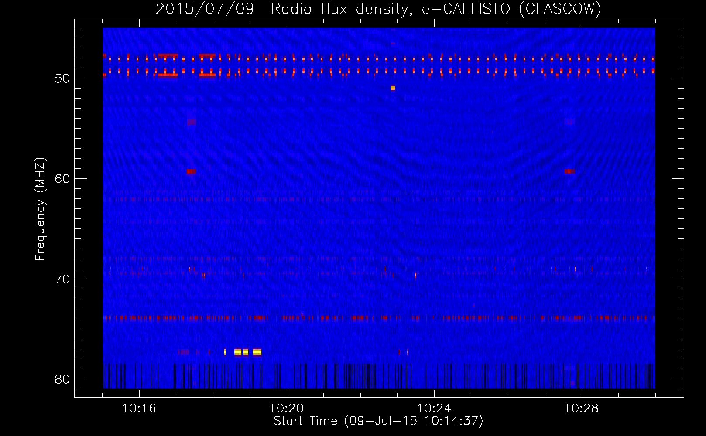706x436 pixels.
Task: Click the 50 frequency tick label
Action: (x=62, y=78)
